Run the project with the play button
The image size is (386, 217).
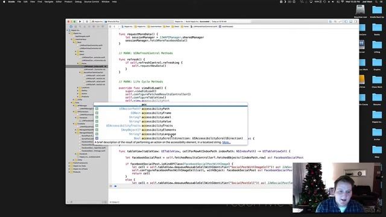pyautogui.click(x=80, y=22)
